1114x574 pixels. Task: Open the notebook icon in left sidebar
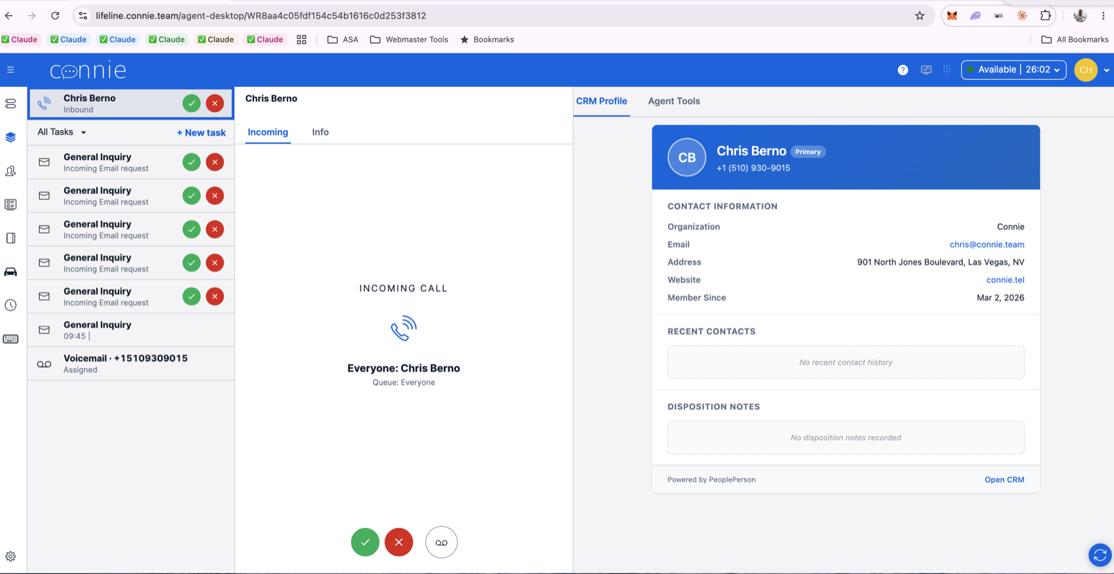(x=10, y=238)
